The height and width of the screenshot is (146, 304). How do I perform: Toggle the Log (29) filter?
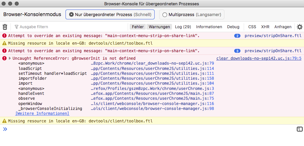(x=183, y=27)
